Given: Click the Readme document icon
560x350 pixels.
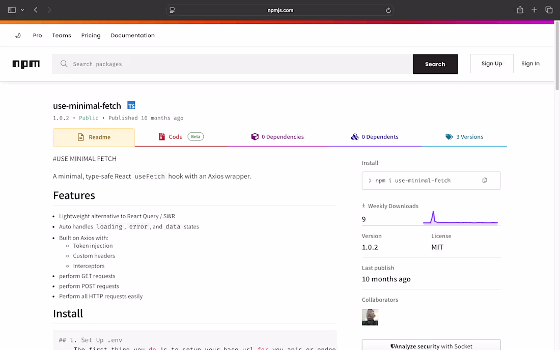Looking at the screenshot, I should [x=81, y=137].
